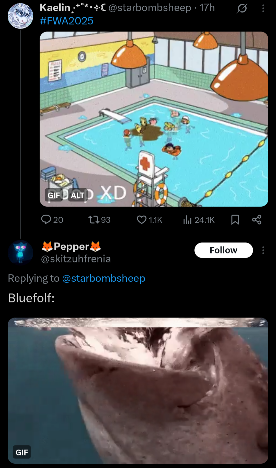The image size is (276, 468).
Task: Play the whale shark GIF
Action: pyautogui.click(x=138, y=390)
